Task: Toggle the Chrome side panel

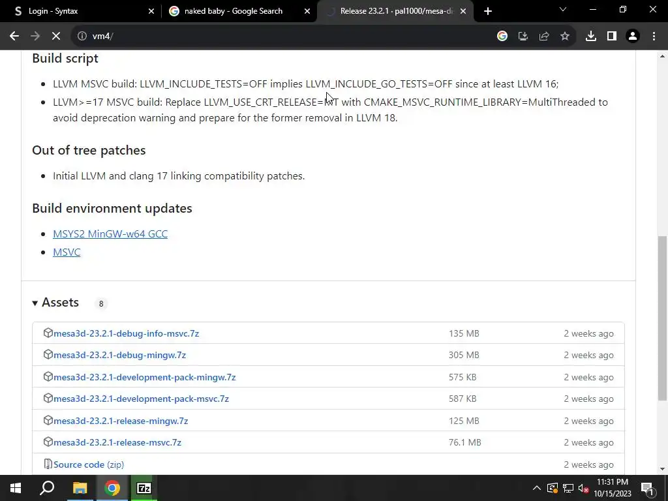Action: [612, 37]
